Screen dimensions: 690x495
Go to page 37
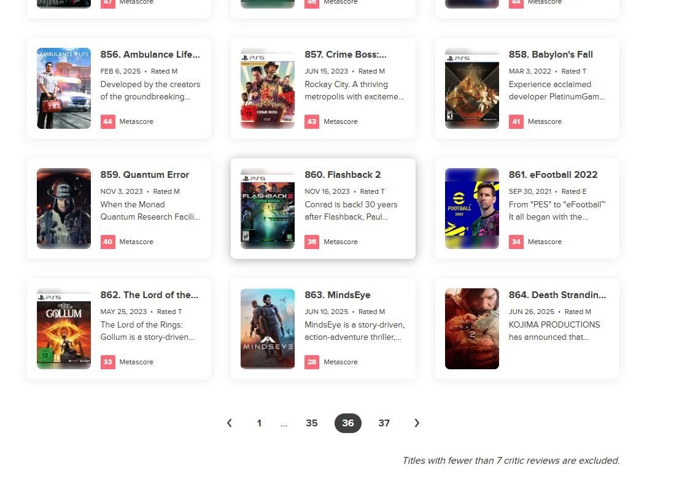click(x=384, y=423)
